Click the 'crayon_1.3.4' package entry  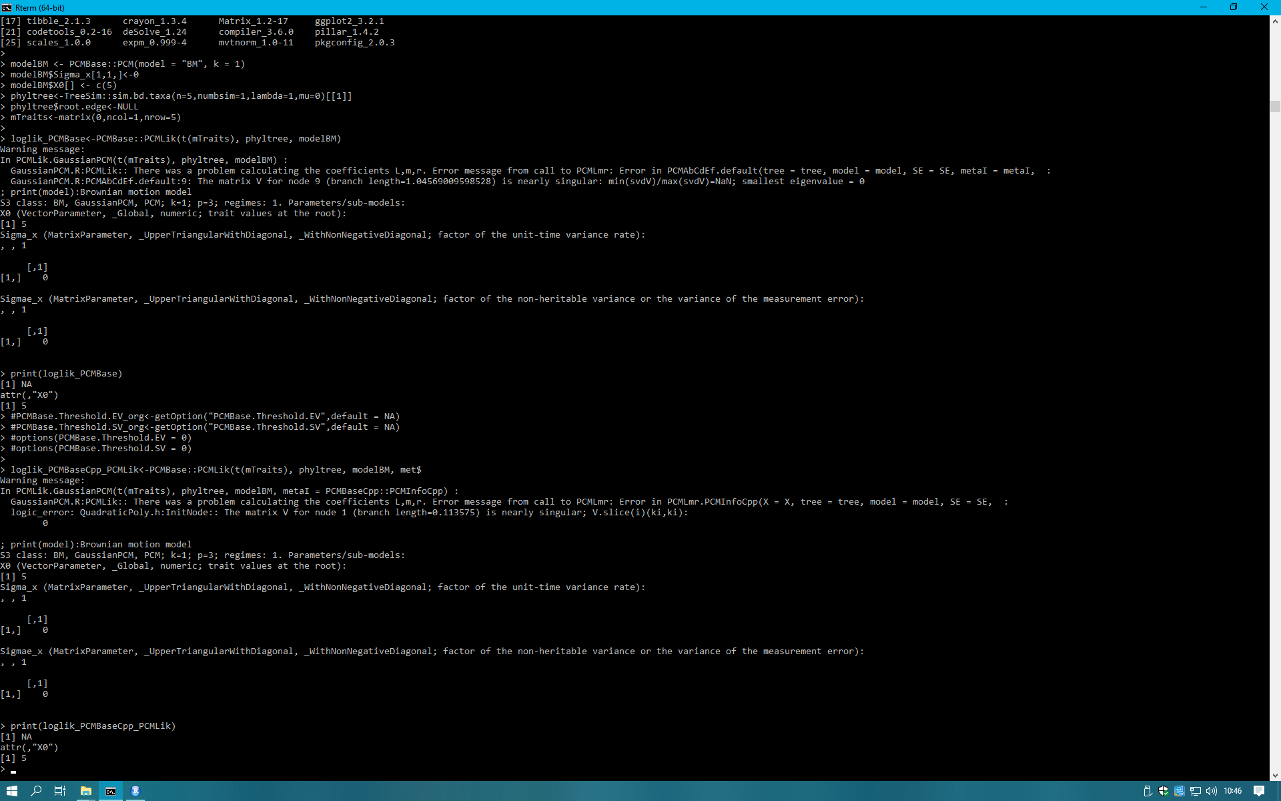click(154, 21)
